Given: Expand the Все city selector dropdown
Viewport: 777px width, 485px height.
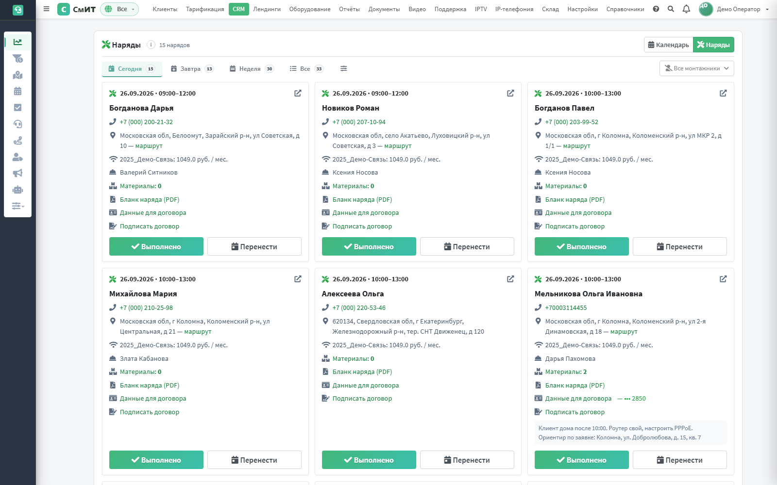Looking at the screenshot, I should pos(119,9).
